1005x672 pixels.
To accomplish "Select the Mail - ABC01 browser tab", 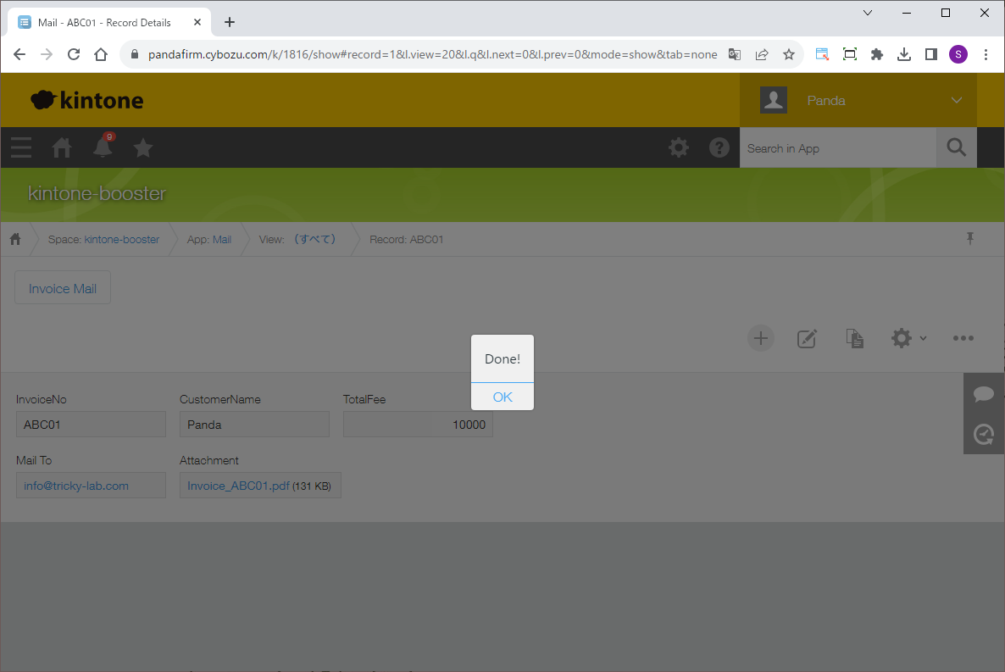I will point(104,22).
